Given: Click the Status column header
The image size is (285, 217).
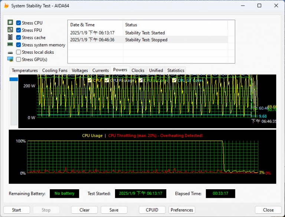Looking at the screenshot, I should [175, 25].
